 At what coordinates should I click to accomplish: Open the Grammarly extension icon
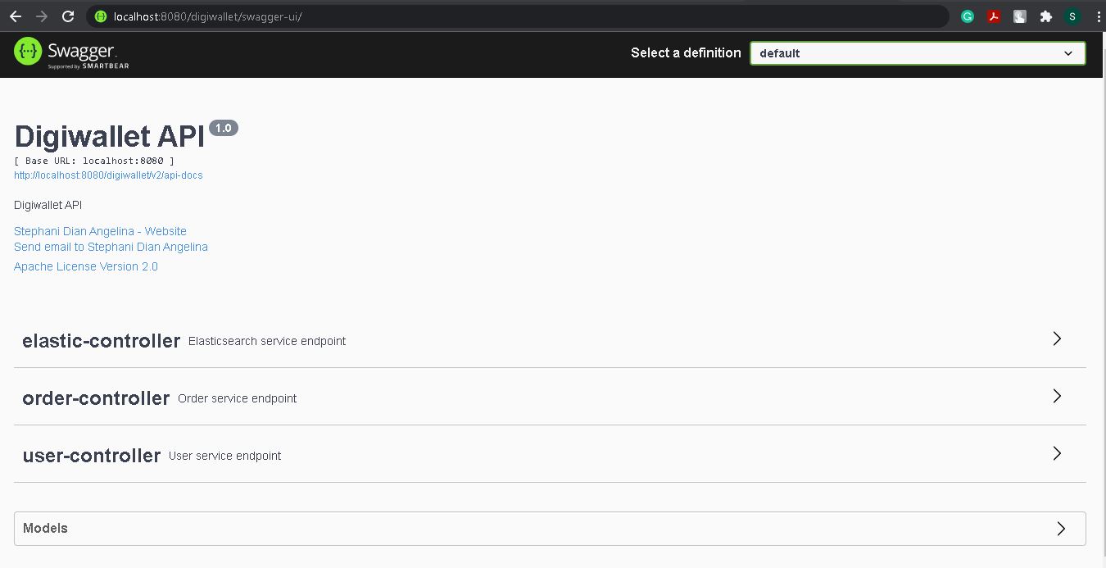(x=968, y=16)
